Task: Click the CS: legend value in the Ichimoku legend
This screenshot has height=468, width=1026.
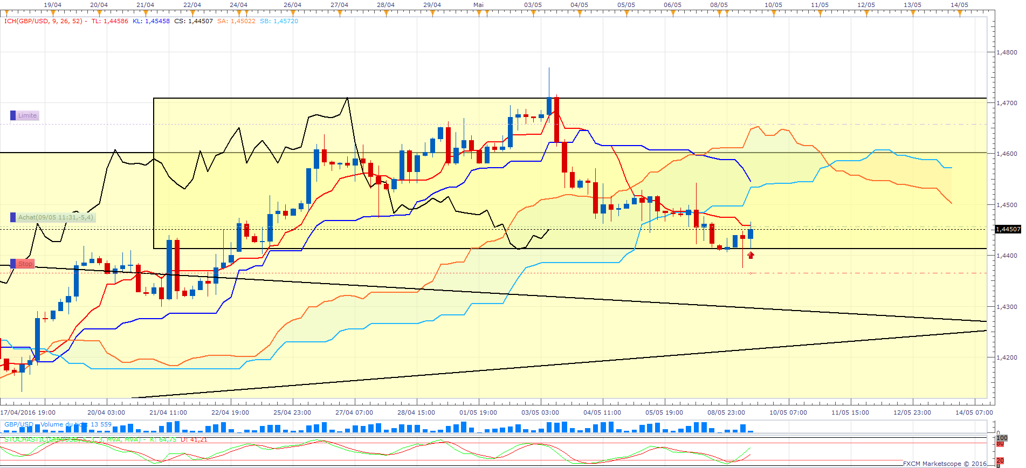Action: point(194,21)
